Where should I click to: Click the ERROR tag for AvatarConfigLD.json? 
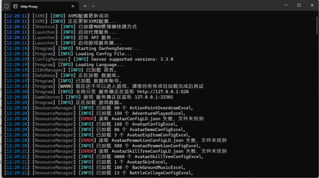[x=87, y=119]
